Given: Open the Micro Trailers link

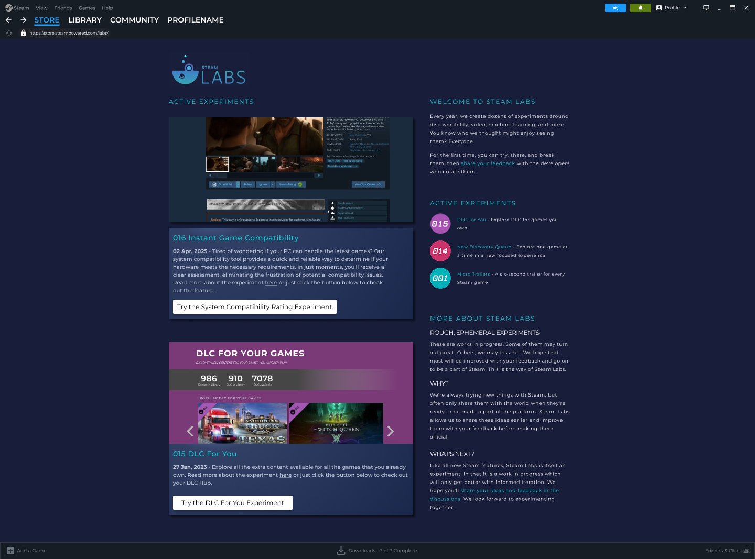Looking at the screenshot, I should tap(473, 274).
